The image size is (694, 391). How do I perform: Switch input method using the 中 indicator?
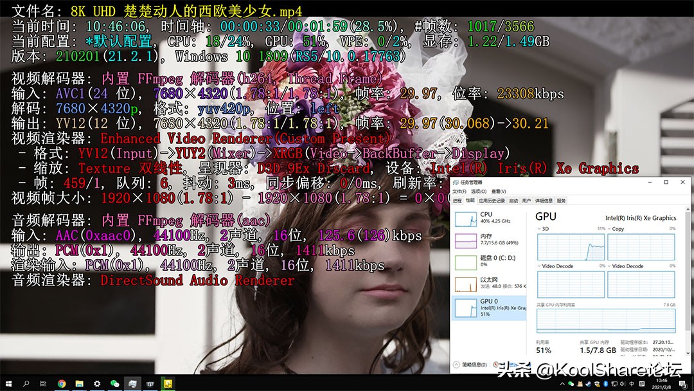click(631, 384)
